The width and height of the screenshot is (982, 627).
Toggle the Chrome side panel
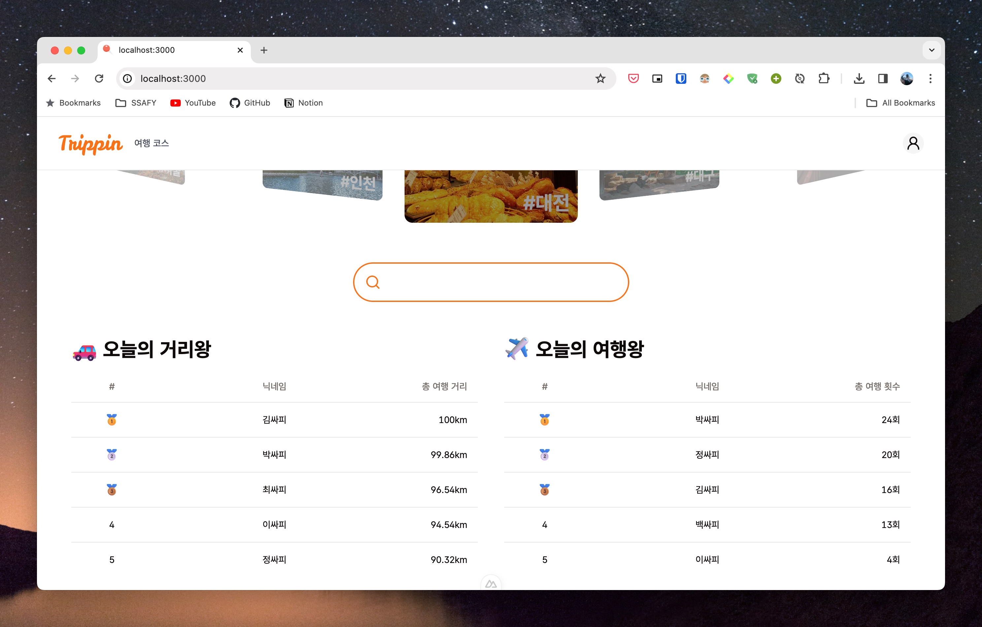point(882,78)
